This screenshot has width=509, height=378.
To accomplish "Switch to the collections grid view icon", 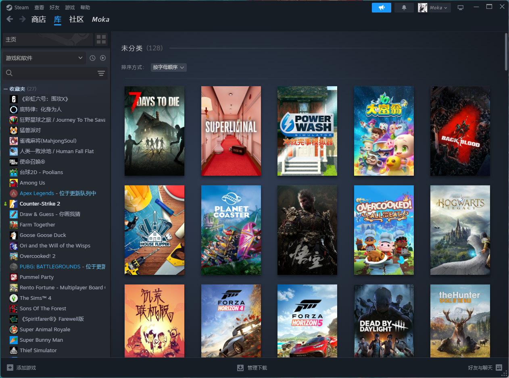I will click(x=101, y=39).
